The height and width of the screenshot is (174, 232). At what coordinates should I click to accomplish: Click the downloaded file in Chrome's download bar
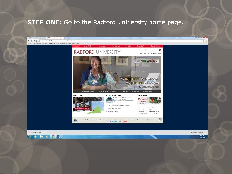tap(37, 132)
